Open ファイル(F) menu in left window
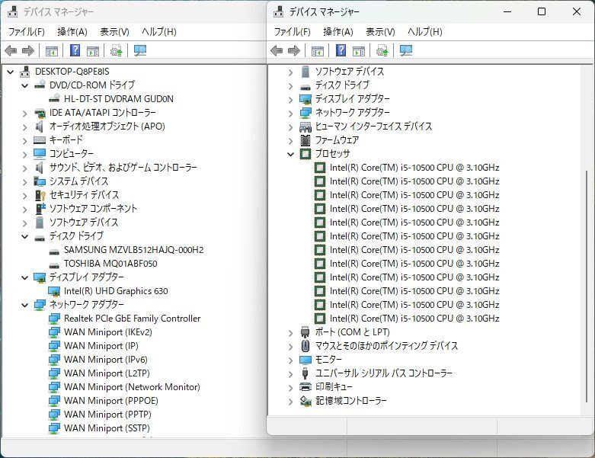The width and height of the screenshot is (595, 458). coord(26,32)
